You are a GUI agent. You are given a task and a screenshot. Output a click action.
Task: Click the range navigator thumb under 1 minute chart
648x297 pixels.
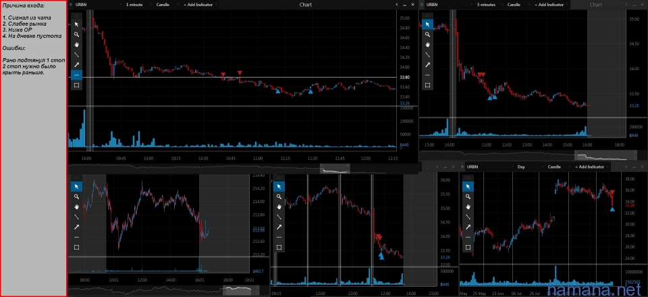[x=335, y=169]
